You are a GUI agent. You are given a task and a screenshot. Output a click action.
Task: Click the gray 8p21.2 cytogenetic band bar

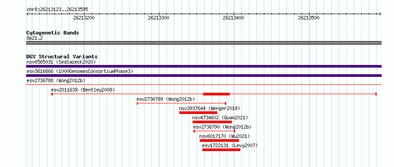[x=204, y=43]
